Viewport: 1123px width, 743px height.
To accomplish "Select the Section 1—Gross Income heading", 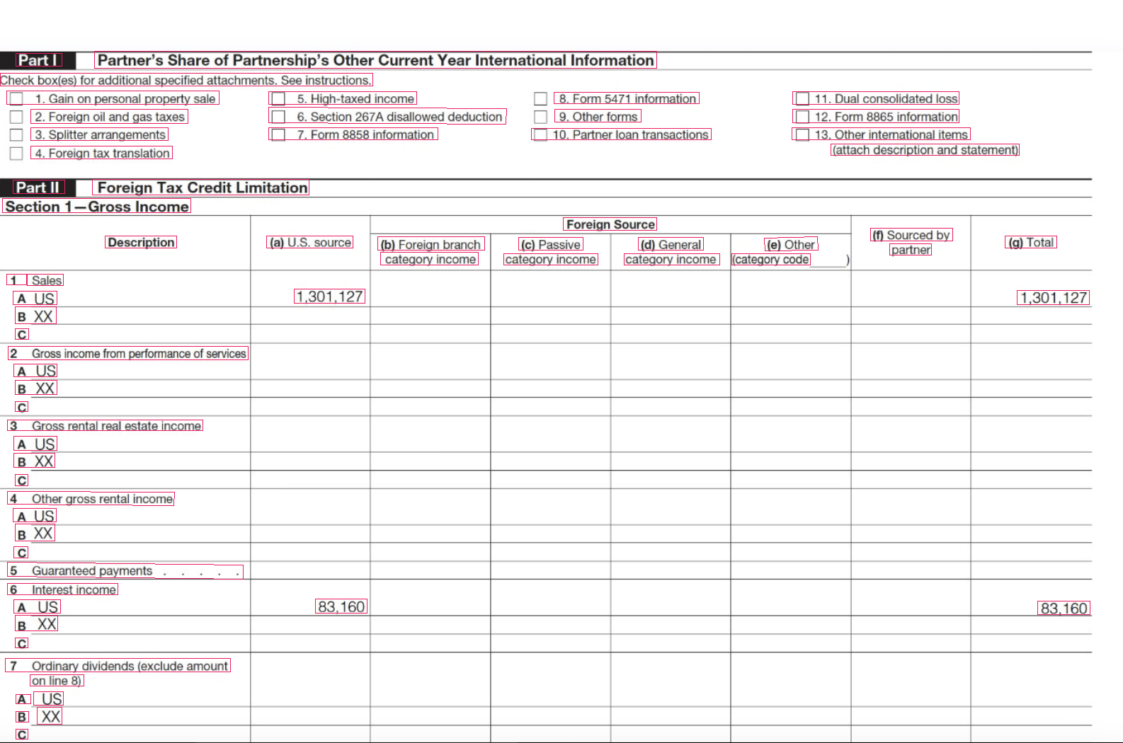I will (97, 207).
